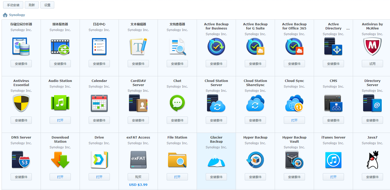Image resolution: width=390 pixels, height=190 pixels.
Task: Install Calendar via 安装套件 button
Action: click(x=99, y=120)
